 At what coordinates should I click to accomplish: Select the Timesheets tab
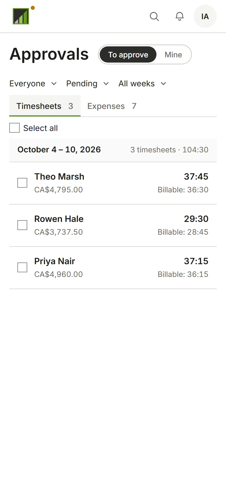pyautogui.click(x=45, y=106)
